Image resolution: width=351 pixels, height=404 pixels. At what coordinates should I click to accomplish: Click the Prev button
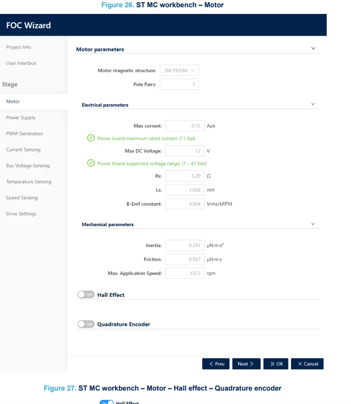[x=216, y=364]
